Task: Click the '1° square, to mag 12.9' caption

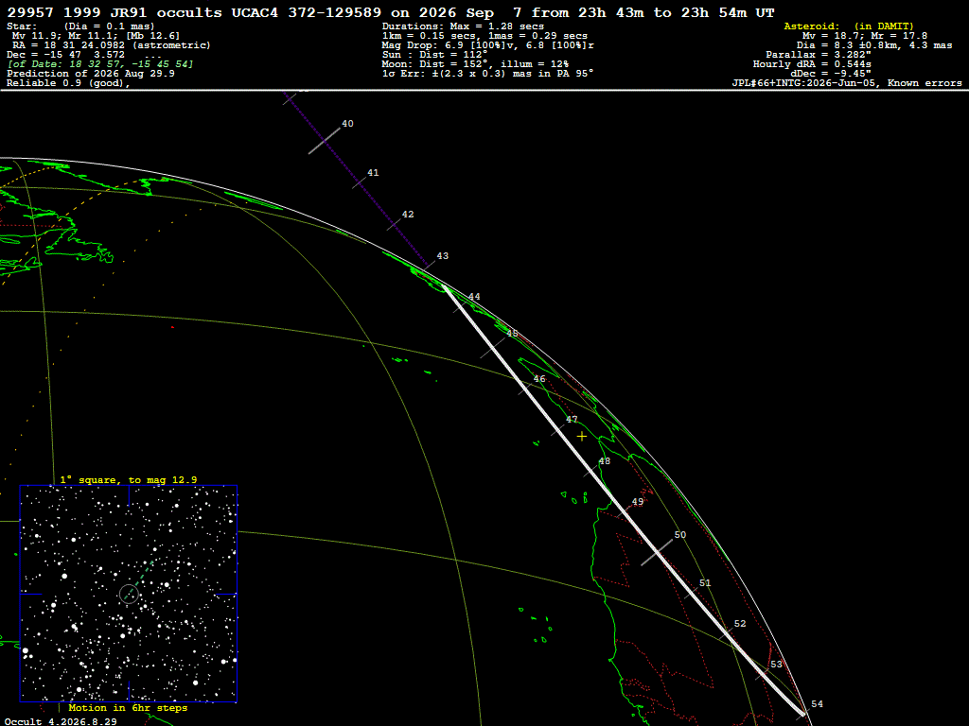Action: pos(129,479)
